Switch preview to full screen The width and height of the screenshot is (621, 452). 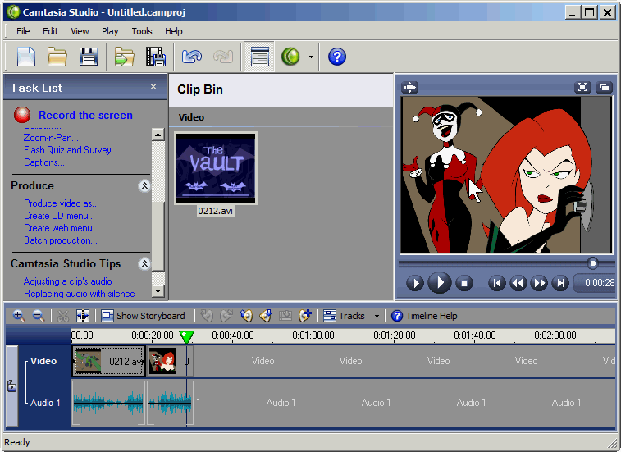click(x=582, y=87)
